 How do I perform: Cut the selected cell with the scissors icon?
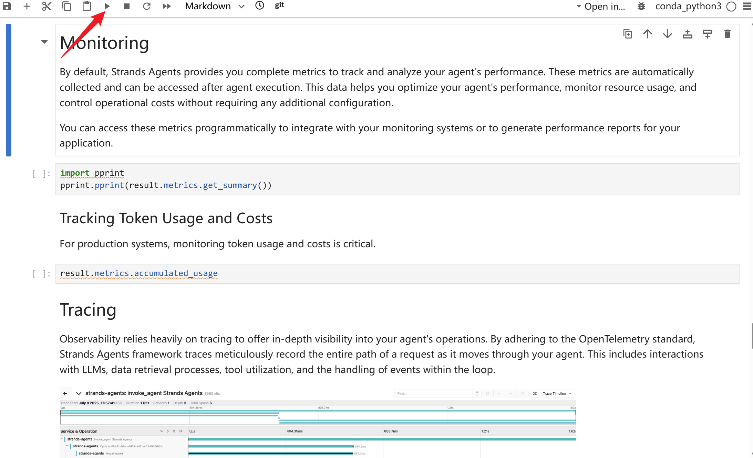[47, 6]
